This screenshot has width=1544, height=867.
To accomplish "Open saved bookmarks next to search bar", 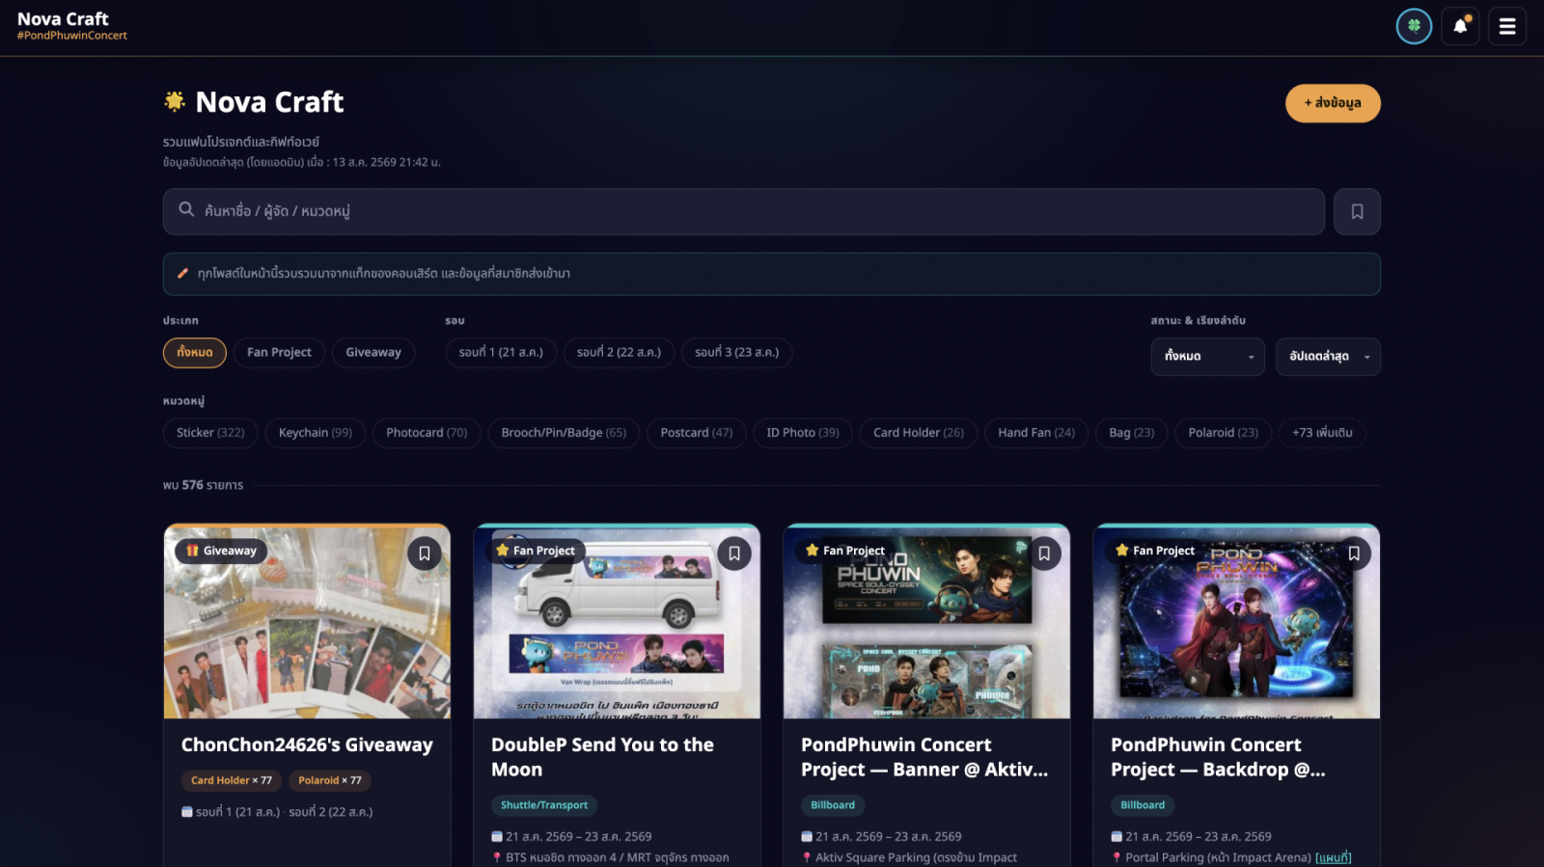I will pos(1357,212).
